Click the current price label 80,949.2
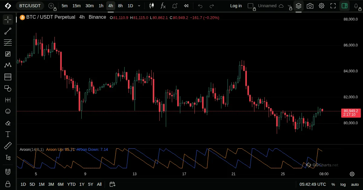 (351, 112)
